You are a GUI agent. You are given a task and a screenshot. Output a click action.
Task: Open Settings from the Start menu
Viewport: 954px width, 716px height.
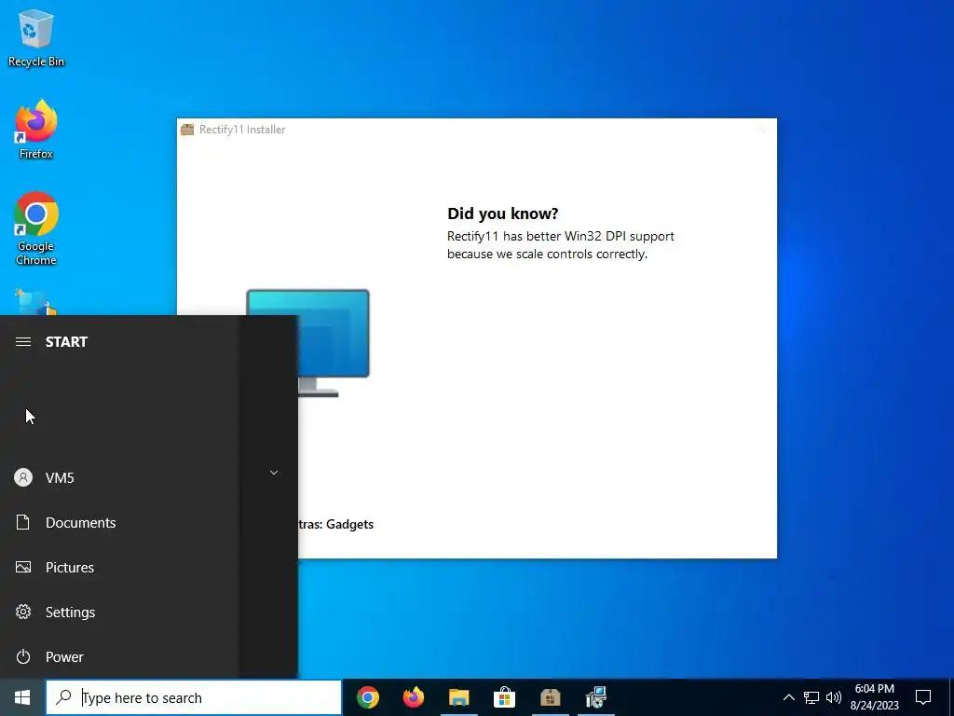[118, 612]
